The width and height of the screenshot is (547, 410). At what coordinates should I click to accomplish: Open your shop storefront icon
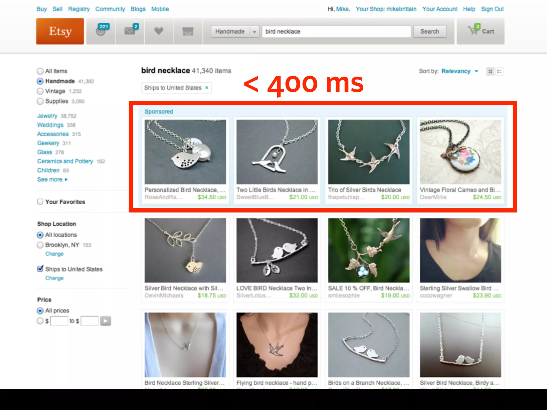pyautogui.click(x=188, y=31)
